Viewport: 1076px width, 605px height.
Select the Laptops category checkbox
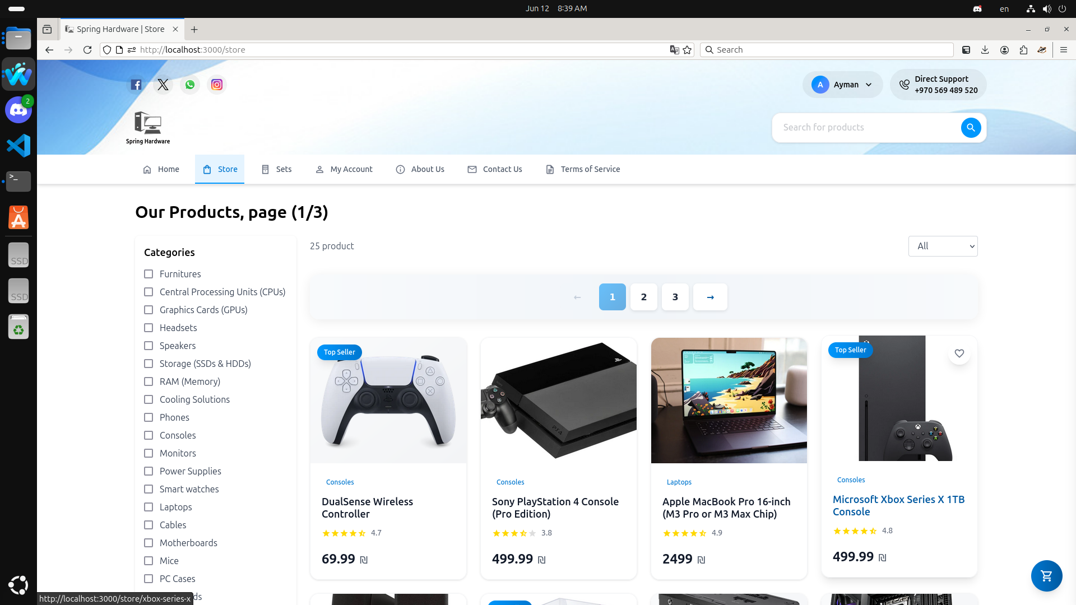tap(149, 507)
